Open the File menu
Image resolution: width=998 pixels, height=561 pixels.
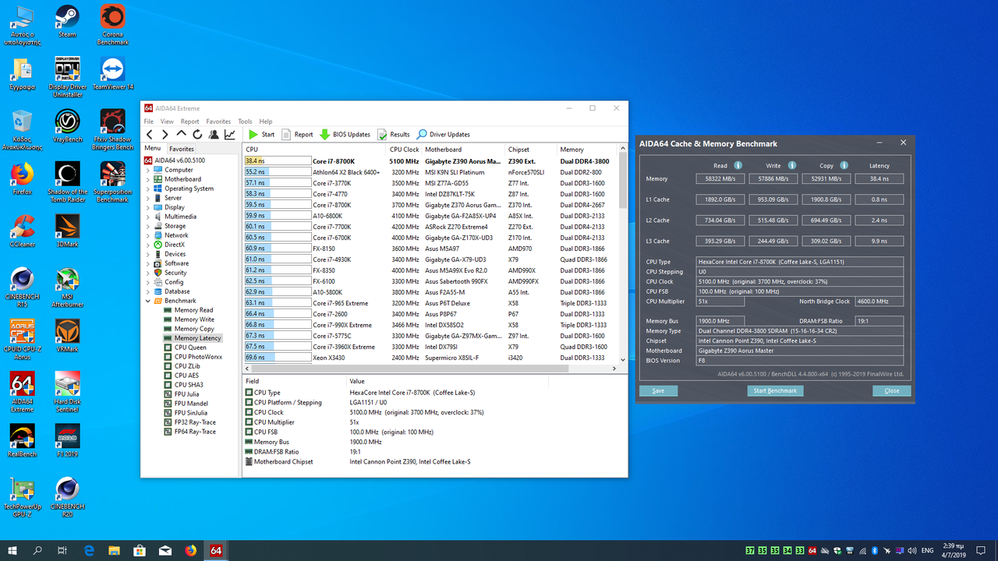point(149,122)
